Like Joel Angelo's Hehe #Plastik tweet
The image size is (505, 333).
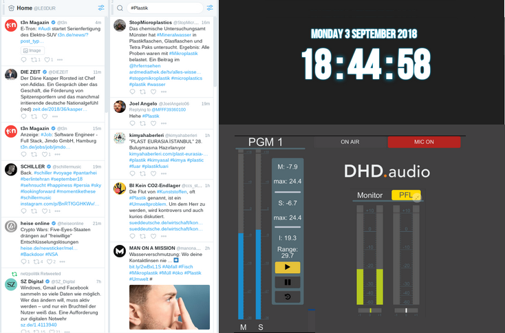click(153, 123)
